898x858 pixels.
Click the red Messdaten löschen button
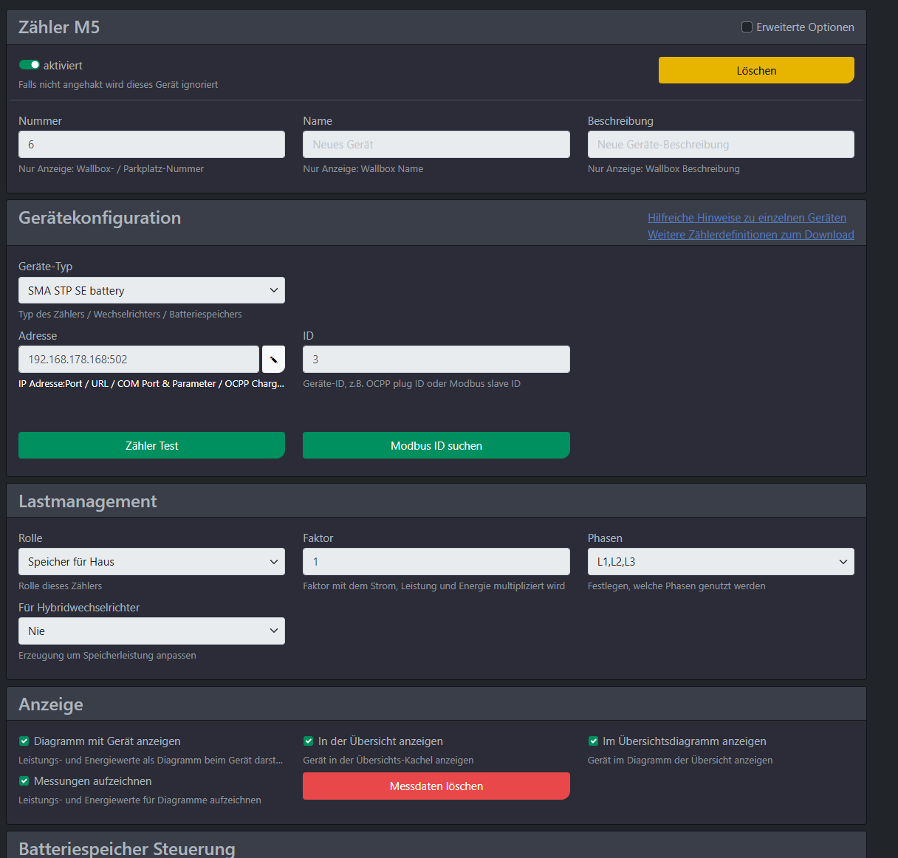click(436, 786)
